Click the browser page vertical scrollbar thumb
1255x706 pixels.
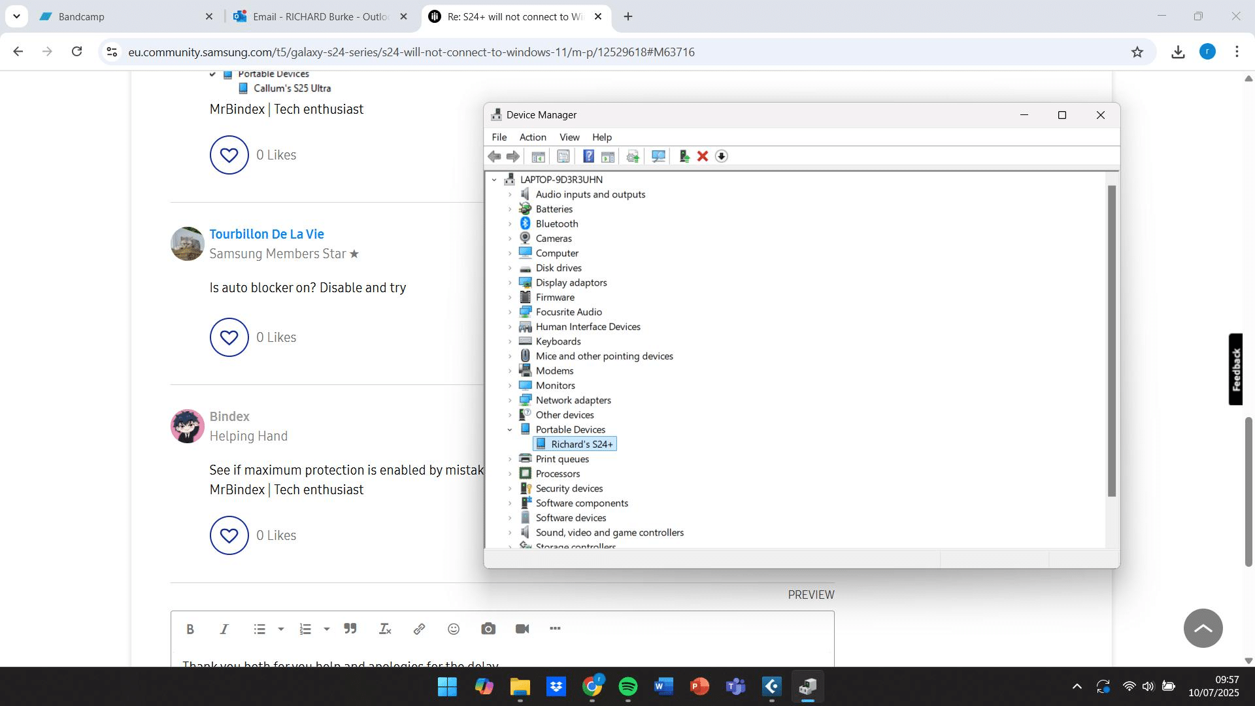pyautogui.click(x=1248, y=492)
